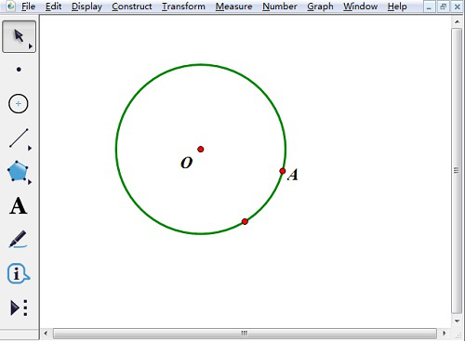Select the Marker pen tool
This screenshot has height=341, width=465.
[x=18, y=239]
